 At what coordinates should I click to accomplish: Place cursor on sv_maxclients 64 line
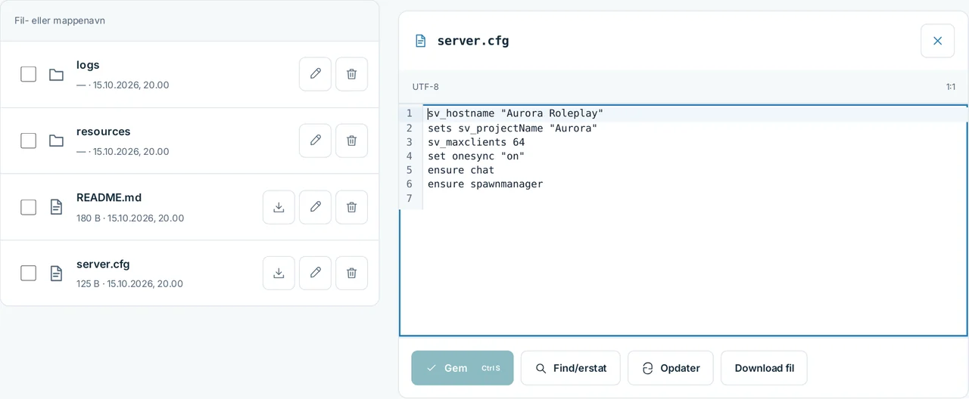point(476,142)
